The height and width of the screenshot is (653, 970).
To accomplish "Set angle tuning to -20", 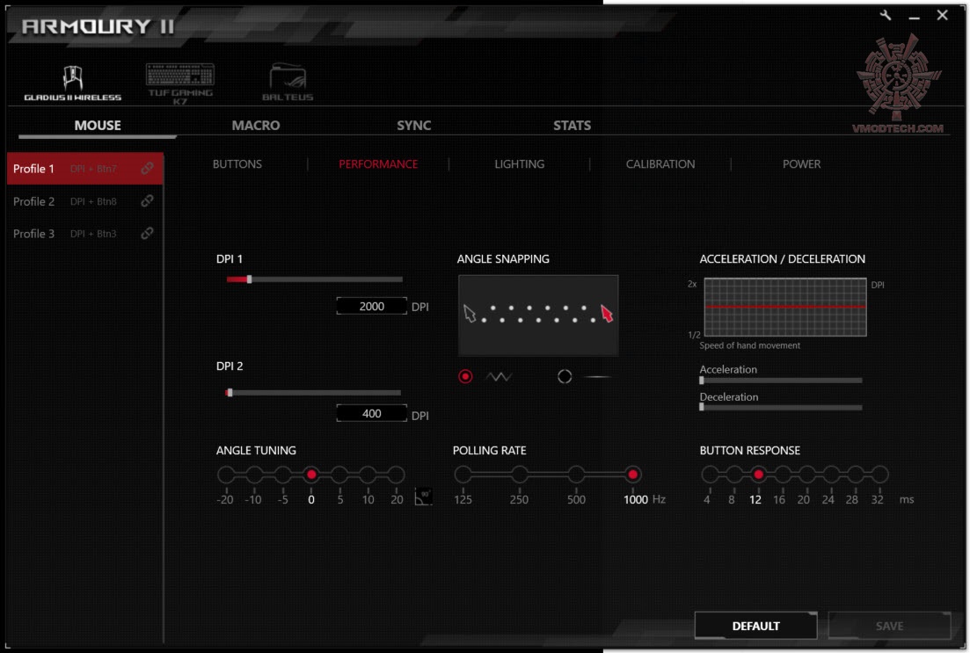I will [x=226, y=475].
